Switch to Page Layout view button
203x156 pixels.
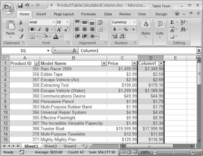point(129,152)
